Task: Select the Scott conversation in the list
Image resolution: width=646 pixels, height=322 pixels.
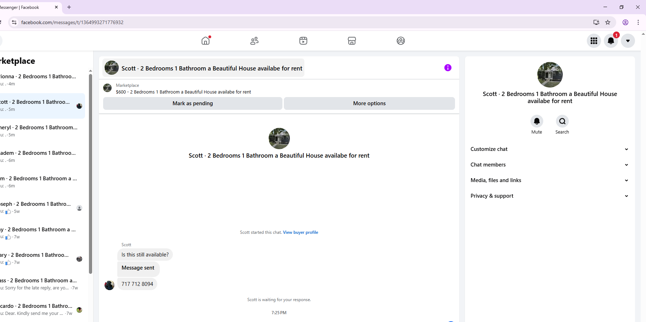Action: 43,106
